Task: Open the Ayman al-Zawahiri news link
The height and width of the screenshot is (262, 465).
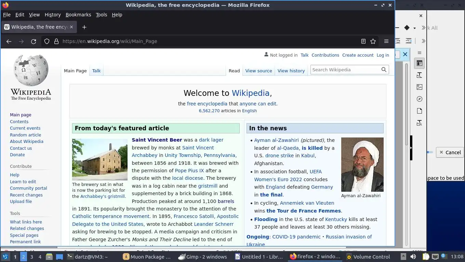Action: point(276,140)
